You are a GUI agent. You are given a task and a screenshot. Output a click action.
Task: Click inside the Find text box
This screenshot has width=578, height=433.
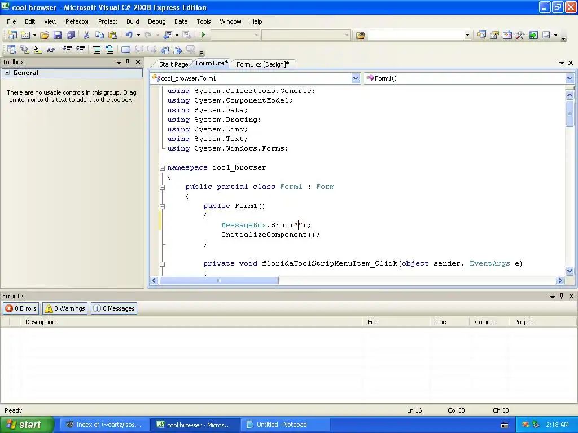[x=416, y=35]
